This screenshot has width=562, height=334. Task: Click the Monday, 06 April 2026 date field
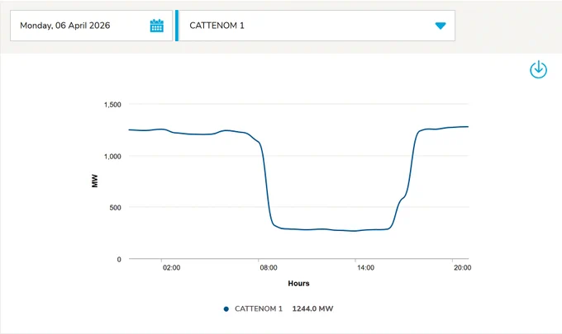point(91,26)
